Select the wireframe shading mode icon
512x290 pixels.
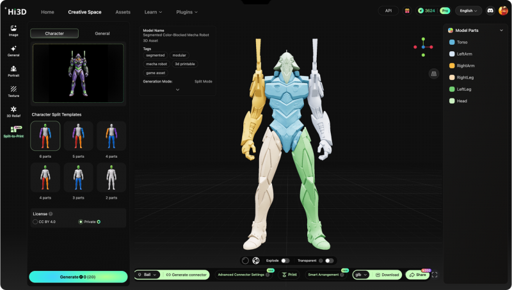tap(256, 261)
